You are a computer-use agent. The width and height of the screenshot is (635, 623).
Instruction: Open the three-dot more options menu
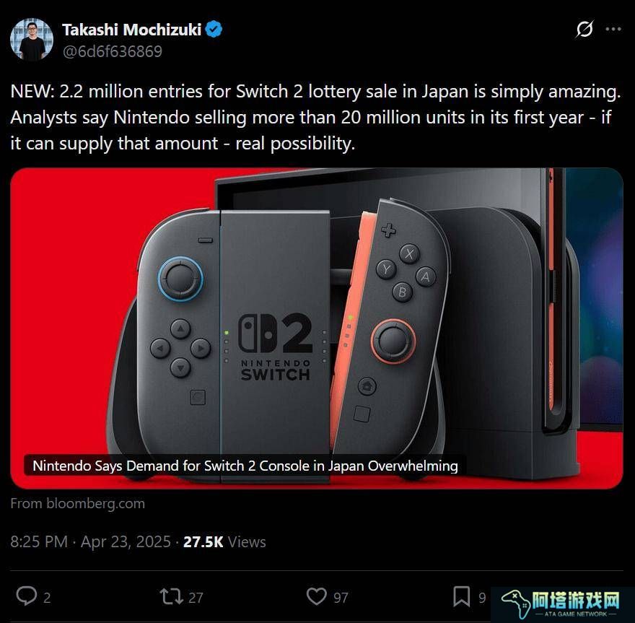613,29
